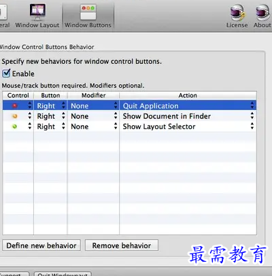Click the green zoom-control icon row
Viewport: 272px width, 276px height.
coord(15,126)
